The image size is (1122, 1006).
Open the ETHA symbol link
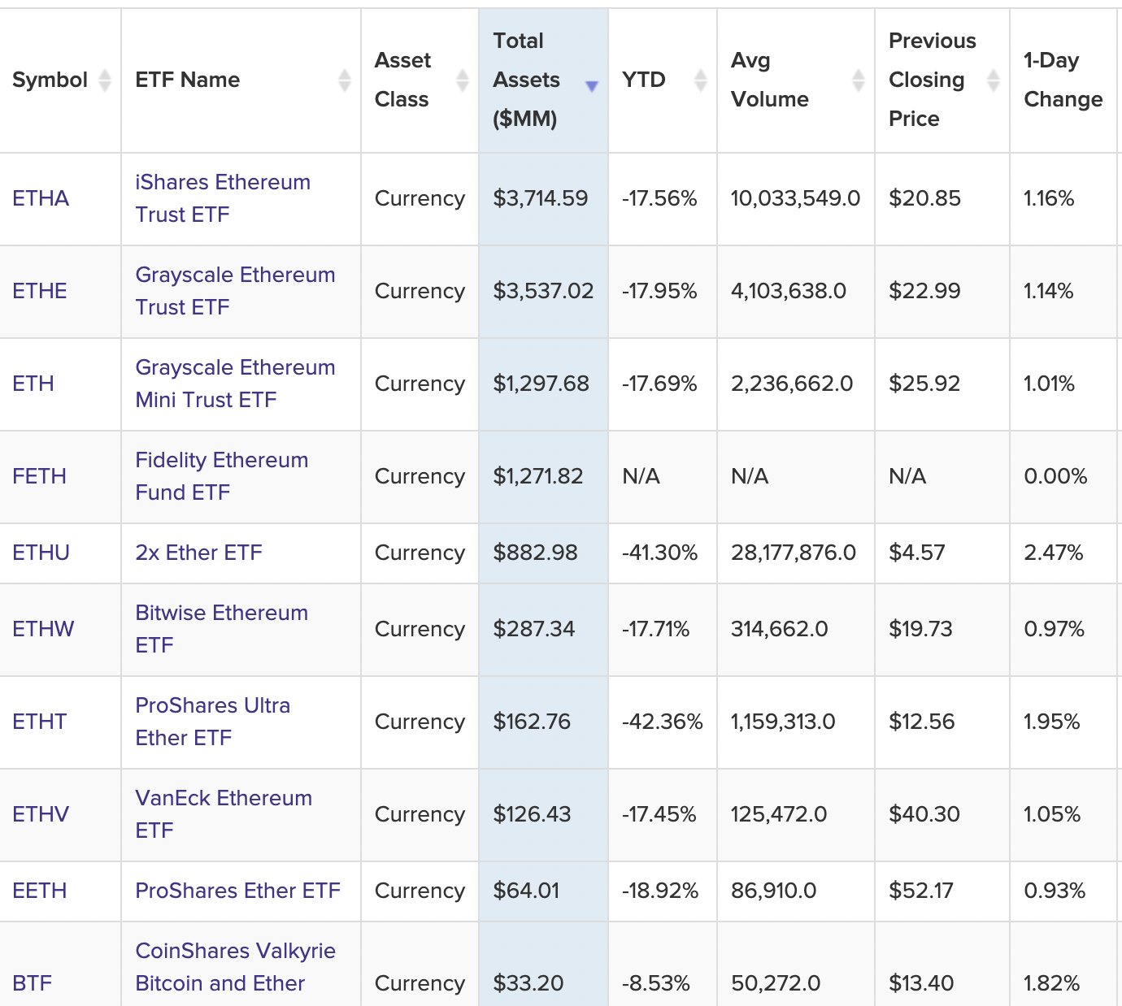coord(41,198)
